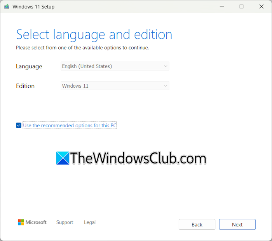Image resolution: width=272 pixels, height=241 pixels.
Task: Click the Next button
Action: (237, 225)
